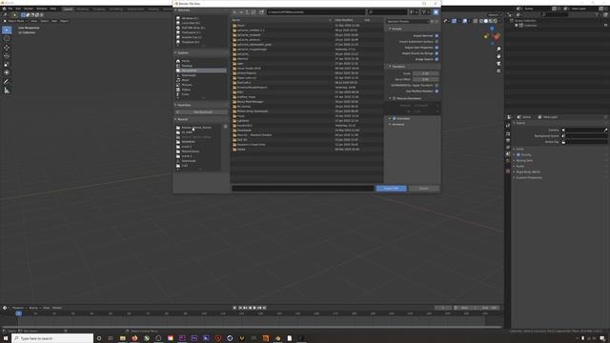
Task: Open the file filter funnel options
Action: coord(423,12)
